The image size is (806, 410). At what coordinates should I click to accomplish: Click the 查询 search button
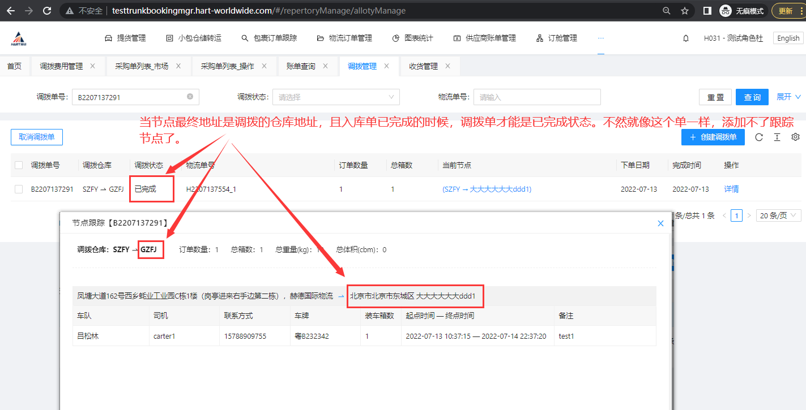[x=752, y=97]
